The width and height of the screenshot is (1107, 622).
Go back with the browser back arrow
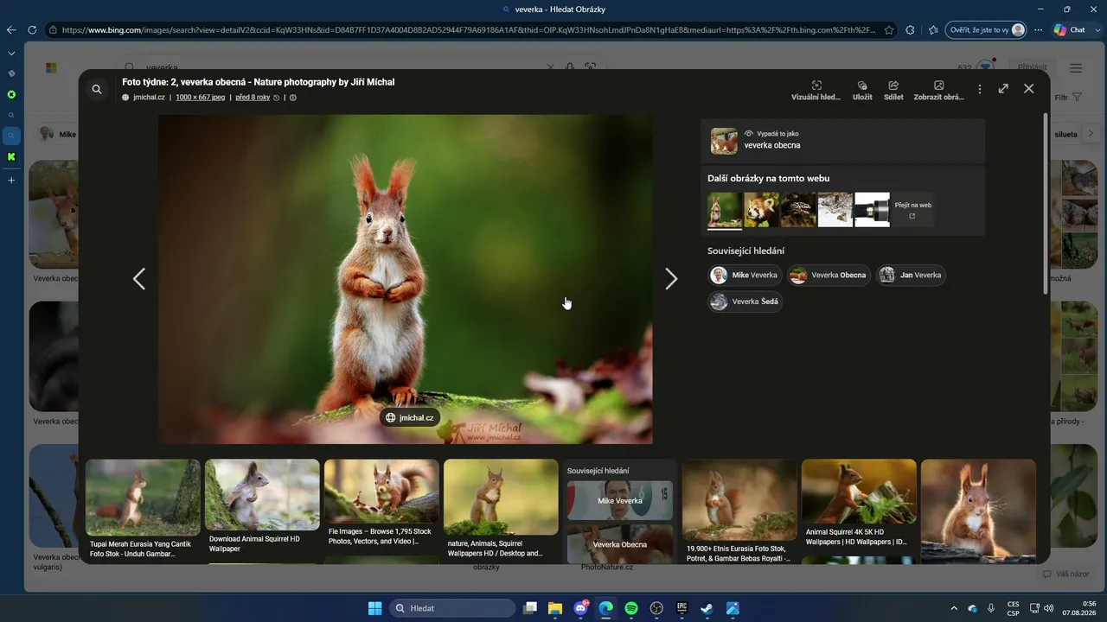(x=11, y=29)
